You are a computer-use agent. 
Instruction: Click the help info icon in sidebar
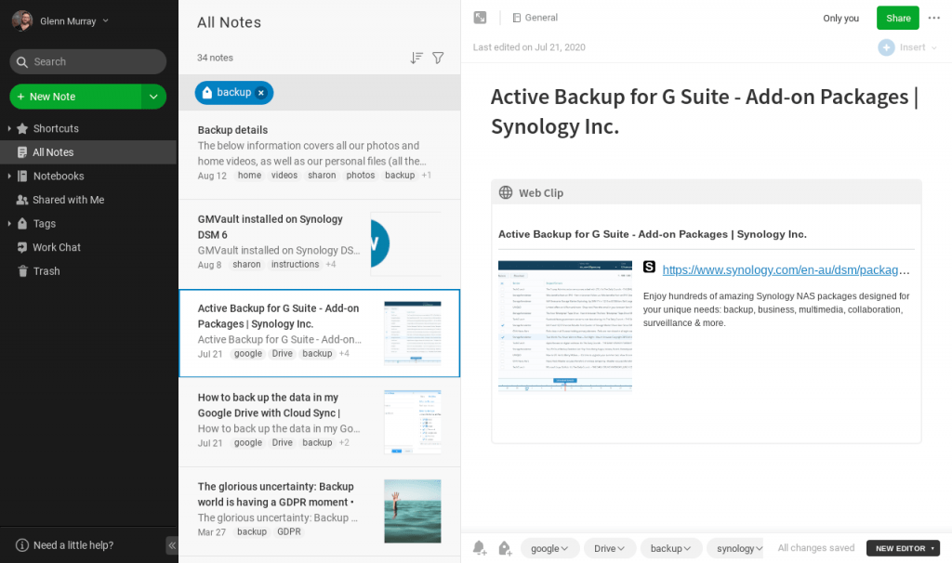(x=22, y=545)
